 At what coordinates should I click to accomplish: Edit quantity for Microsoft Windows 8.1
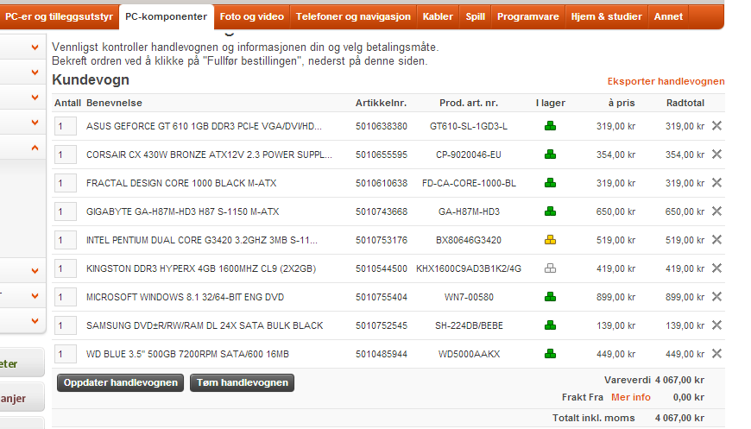(66, 297)
